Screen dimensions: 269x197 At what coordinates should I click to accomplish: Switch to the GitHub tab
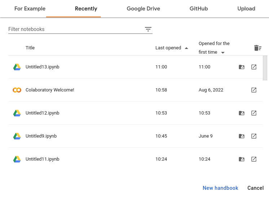point(199,9)
